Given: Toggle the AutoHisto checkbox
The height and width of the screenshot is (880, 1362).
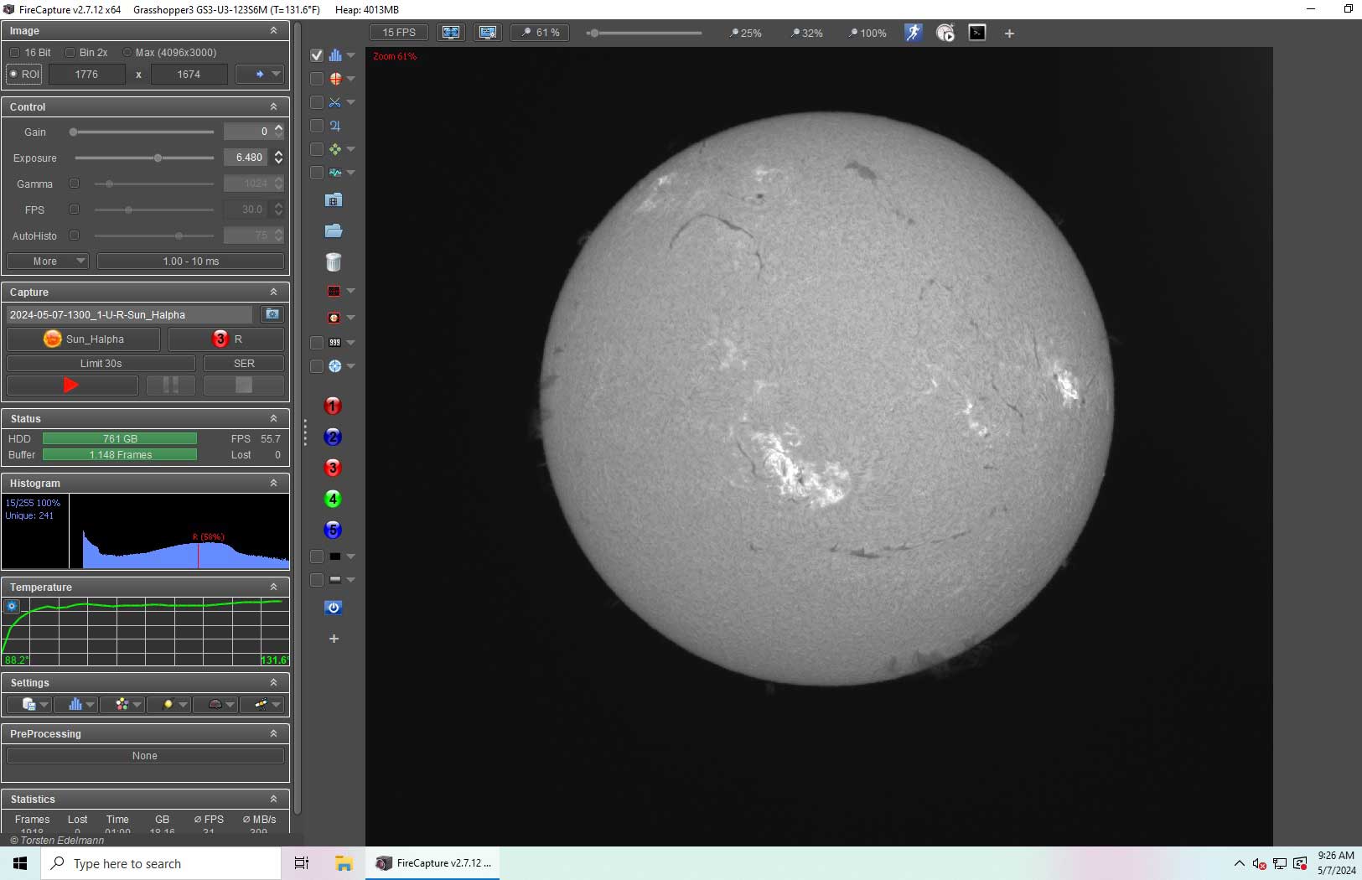Looking at the screenshot, I should coord(74,236).
